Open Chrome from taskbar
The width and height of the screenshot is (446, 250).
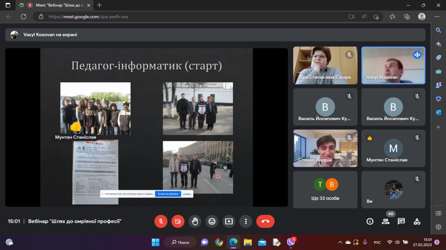click(x=219, y=242)
